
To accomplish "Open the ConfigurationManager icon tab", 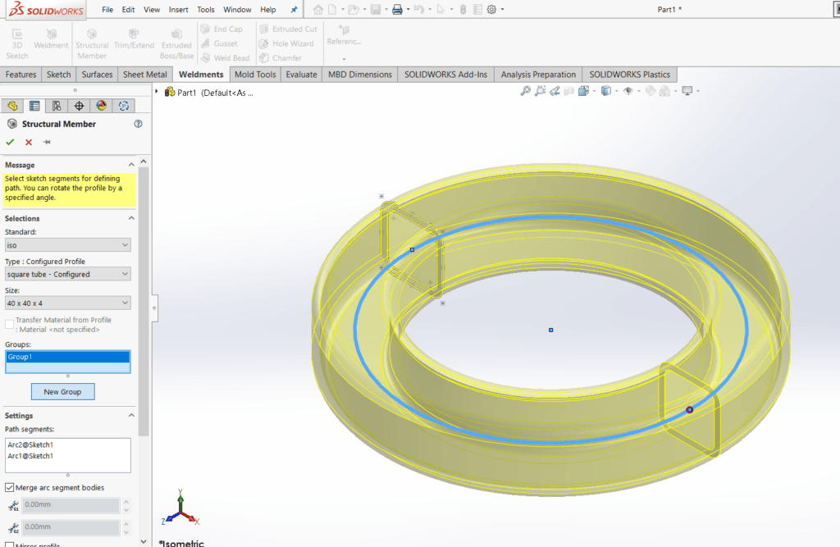I will (57, 106).
